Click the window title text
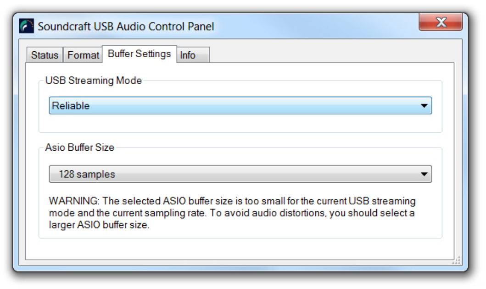This screenshot has height=289, width=486. pos(126,27)
